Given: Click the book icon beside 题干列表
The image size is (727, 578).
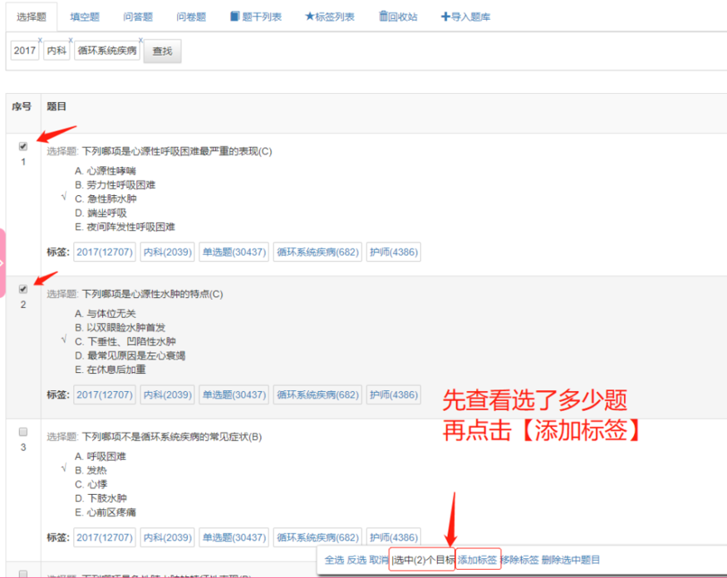Looking at the screenshot, I should [234, 17].
